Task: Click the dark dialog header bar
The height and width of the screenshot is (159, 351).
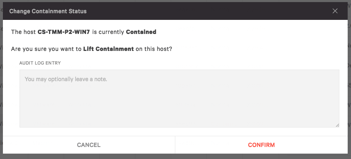Action: [175, 11]
